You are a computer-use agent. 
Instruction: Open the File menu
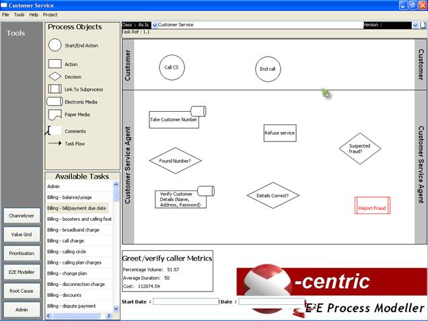pos(5,14)
